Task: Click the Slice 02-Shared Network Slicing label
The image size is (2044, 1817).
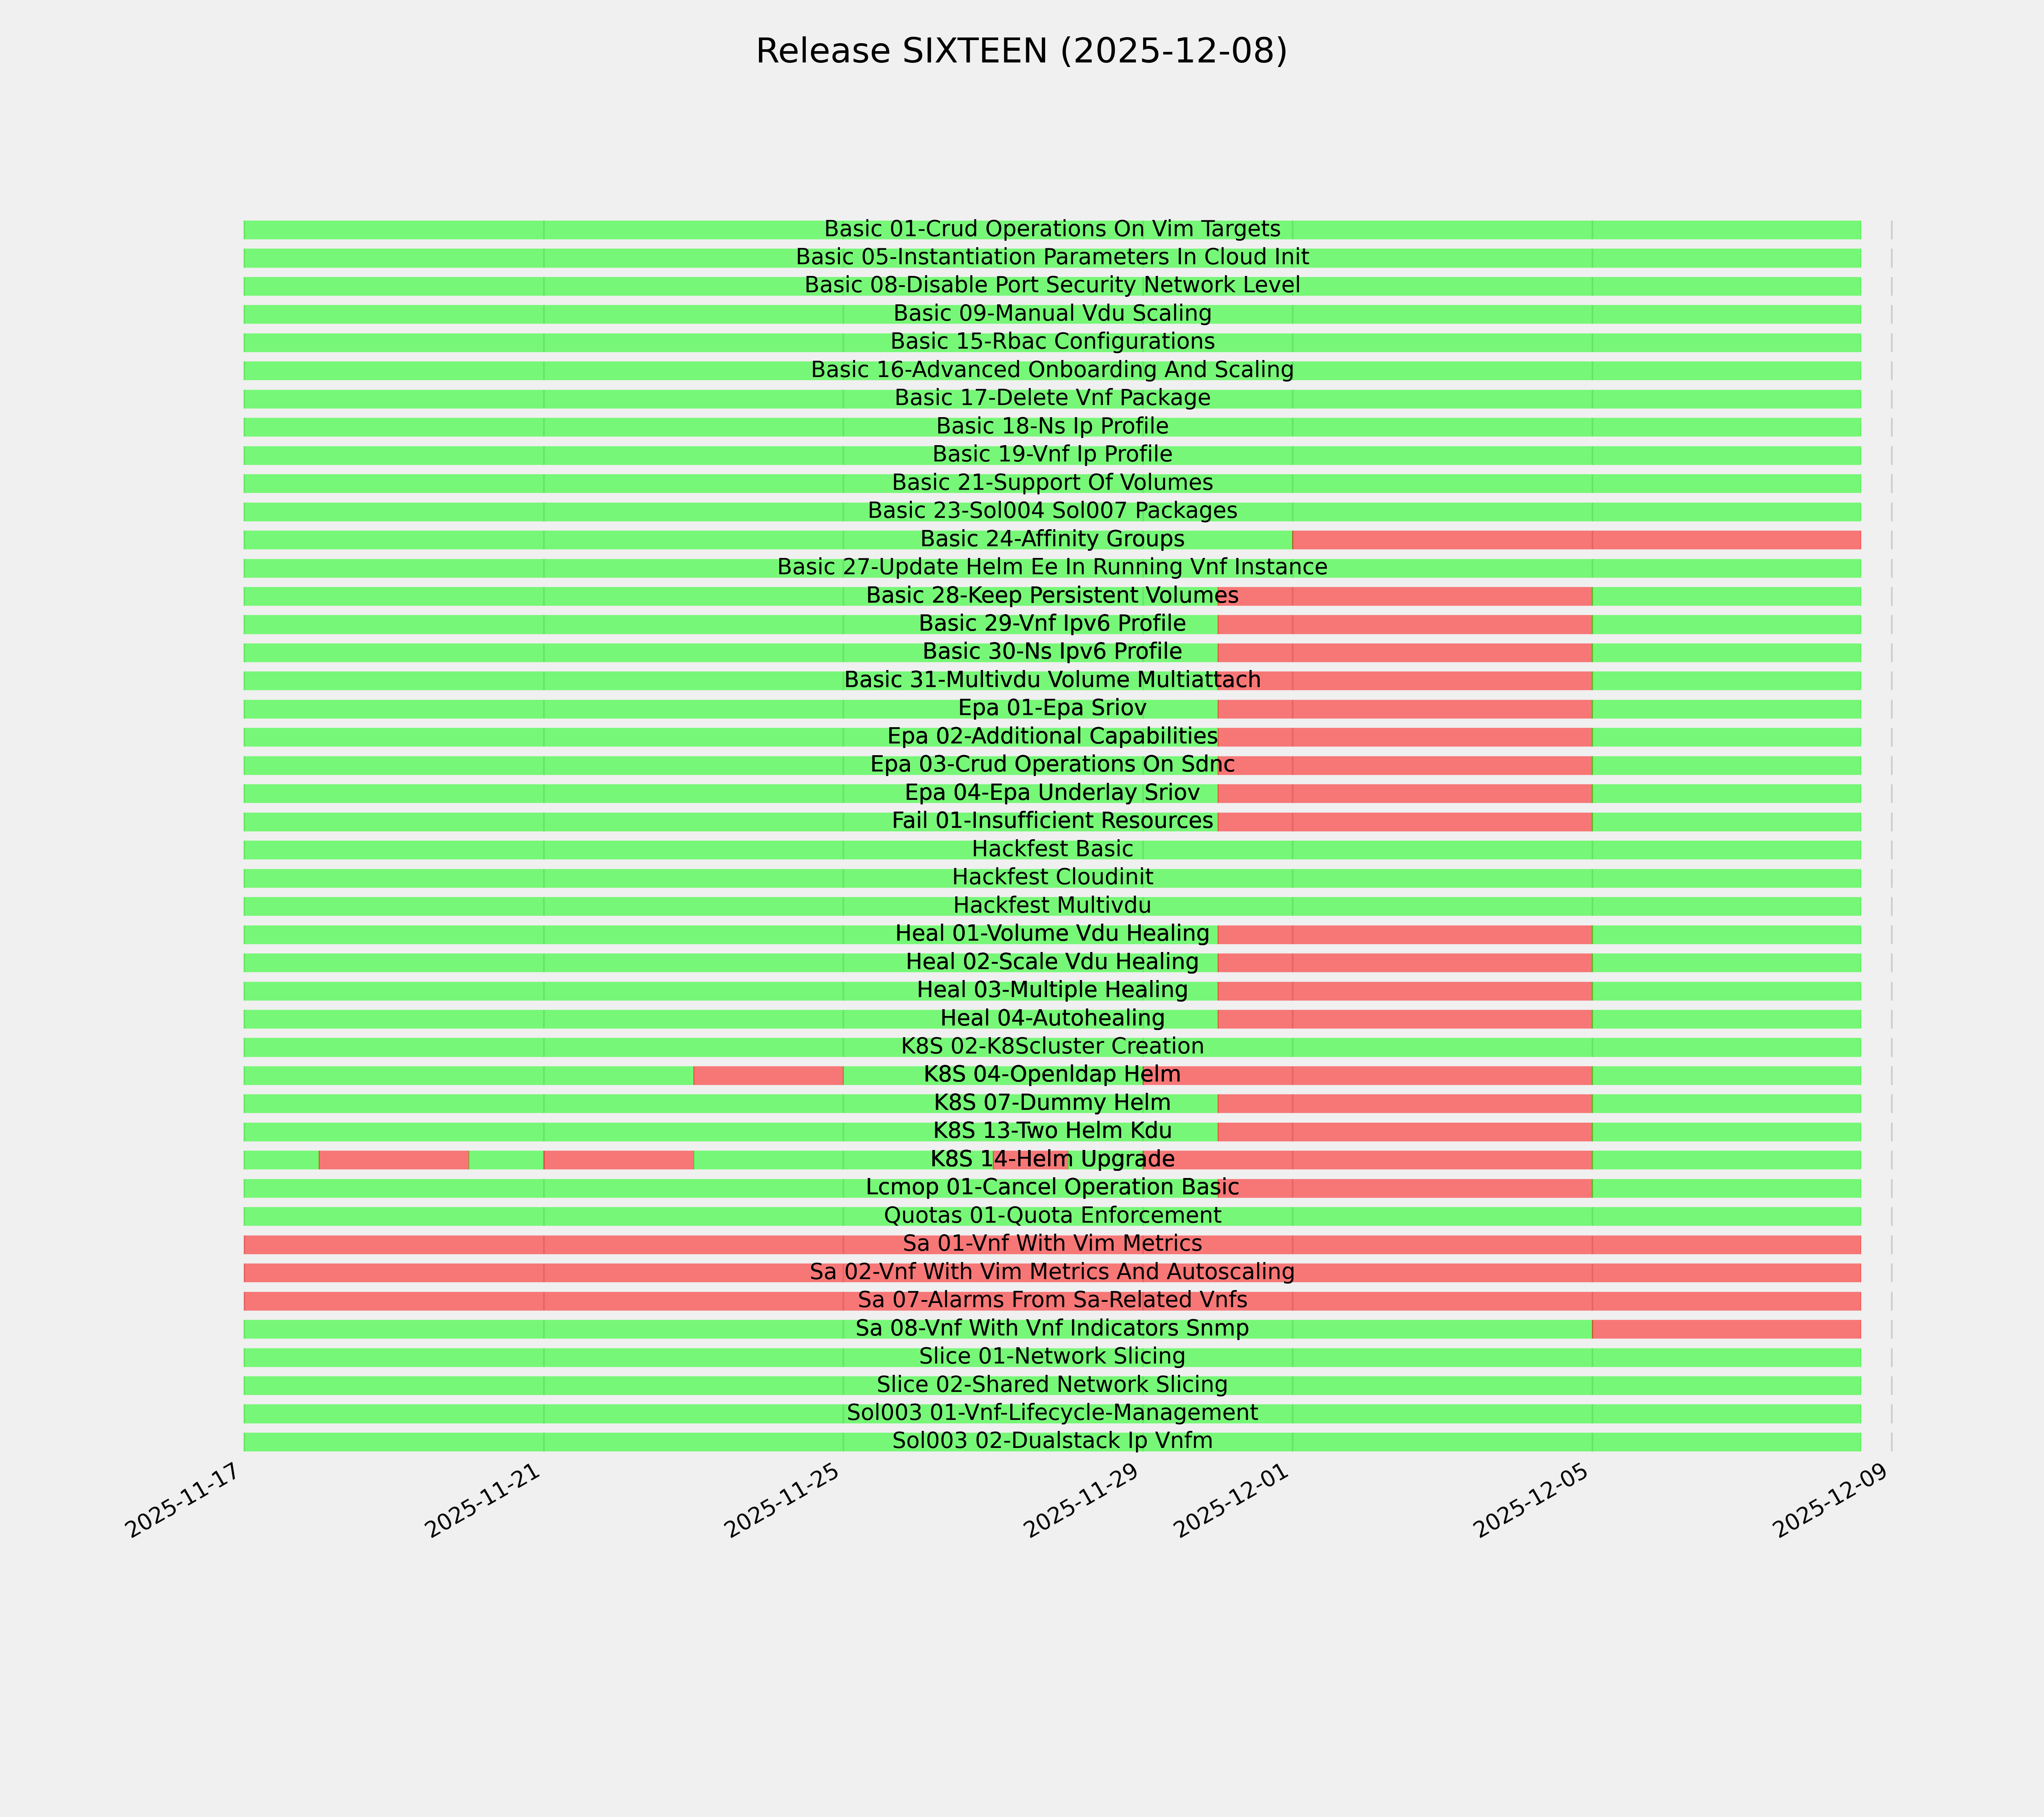Action: (x=1052, y=1386)
